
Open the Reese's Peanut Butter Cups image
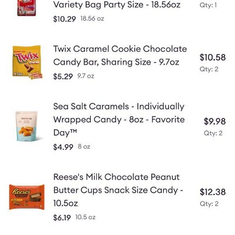[27, 197]
